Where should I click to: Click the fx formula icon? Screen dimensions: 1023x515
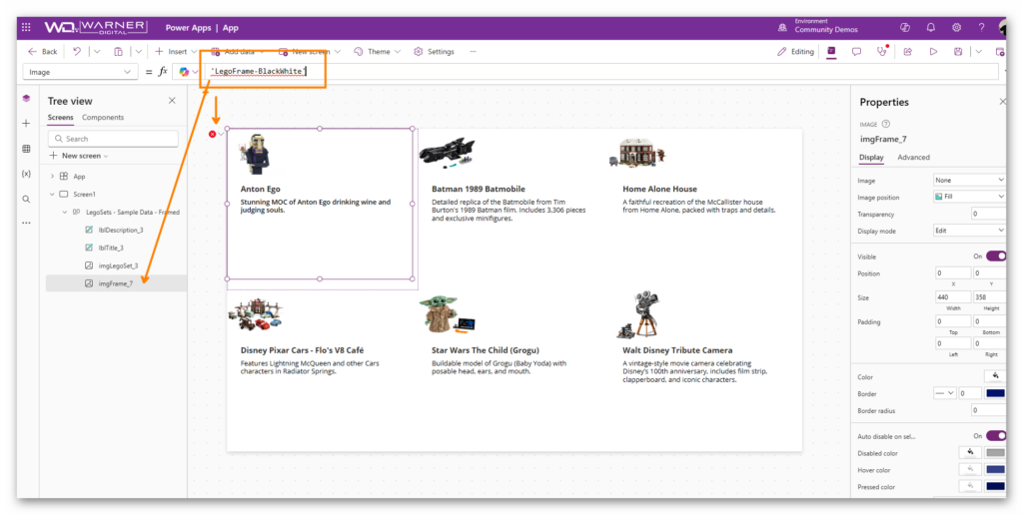click(x=163, y=72)
